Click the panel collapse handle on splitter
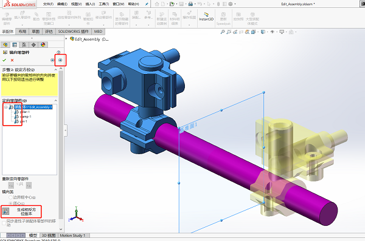365x241 pixels. [x=66, y=131]
